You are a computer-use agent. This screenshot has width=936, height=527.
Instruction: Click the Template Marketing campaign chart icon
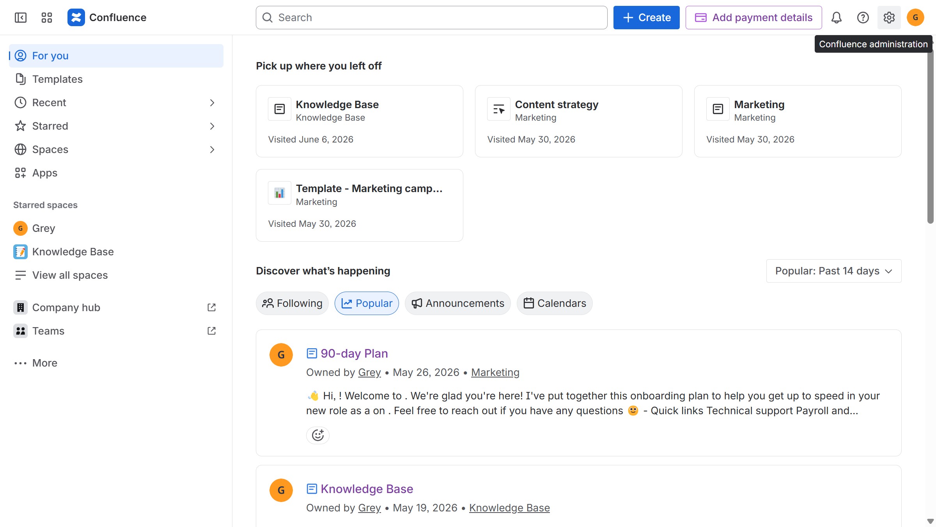[x=280, y=193]
